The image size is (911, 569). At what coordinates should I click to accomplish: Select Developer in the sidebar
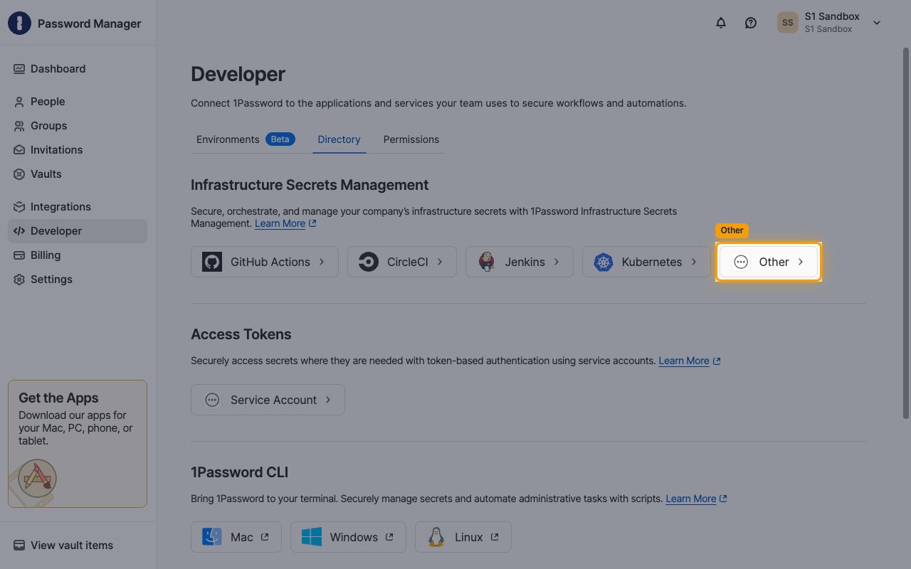(x=78, y=231)
